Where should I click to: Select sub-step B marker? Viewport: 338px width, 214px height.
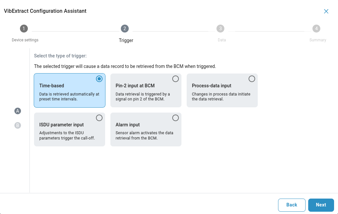pos(18,125)
